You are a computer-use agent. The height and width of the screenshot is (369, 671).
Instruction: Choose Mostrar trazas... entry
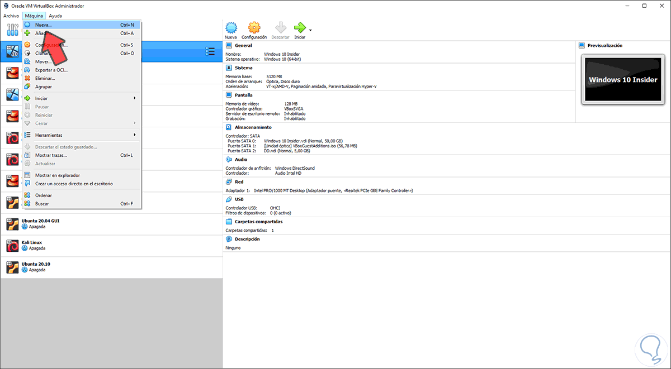[x=82, y=155]
